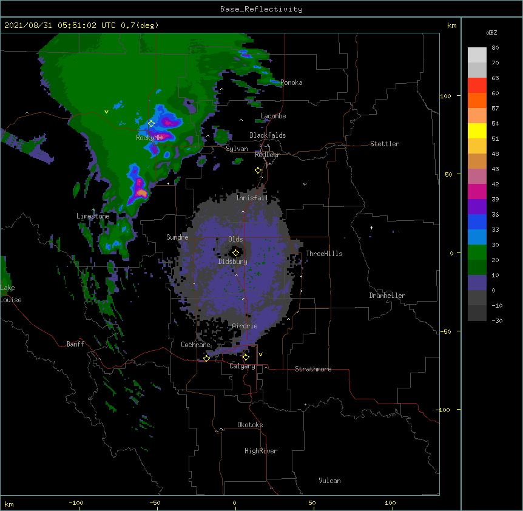
Task: Click the orange 60 dBZ legend swatch
Action: (477, 100)
